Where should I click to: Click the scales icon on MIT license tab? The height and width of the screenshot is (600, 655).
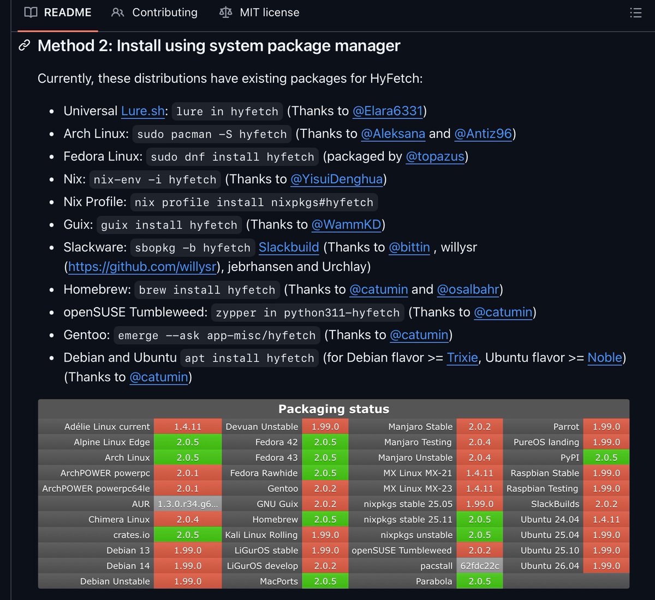tap(225, 13)
